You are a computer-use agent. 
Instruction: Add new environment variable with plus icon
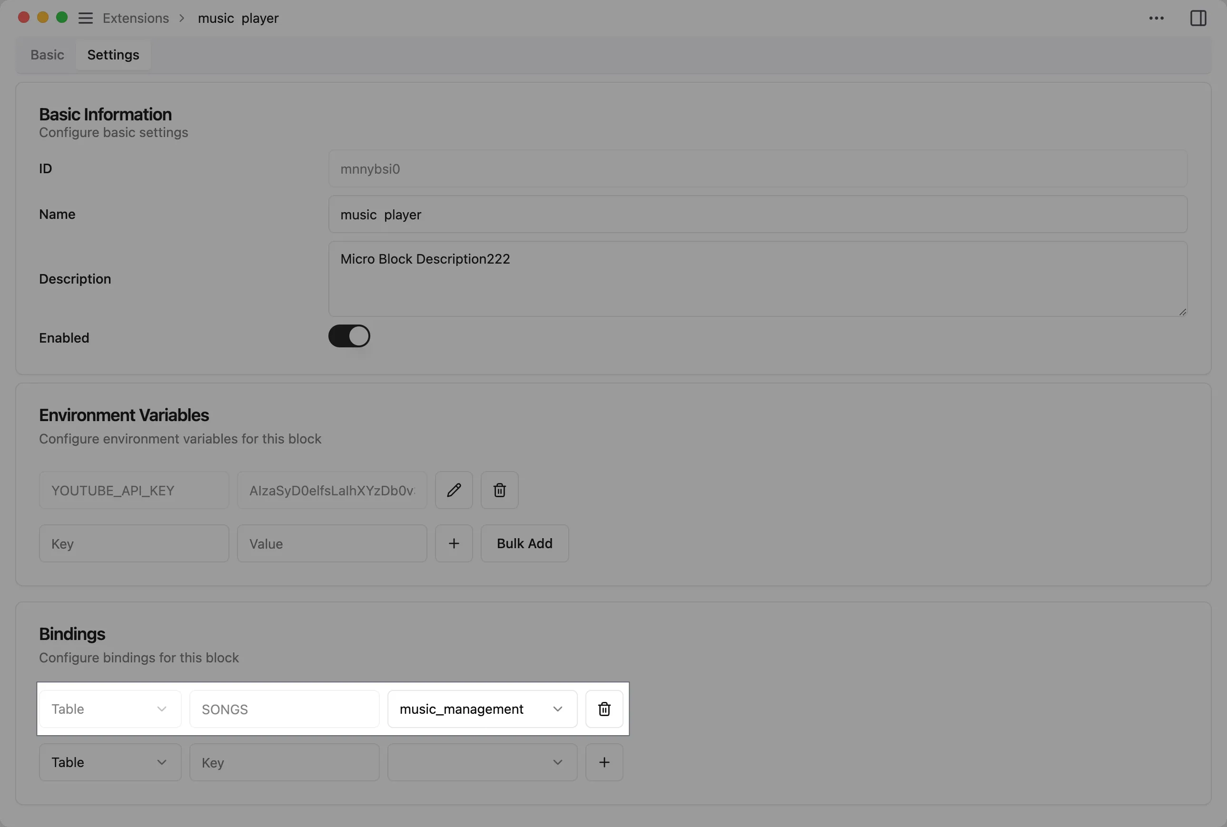click(x=454, y=543)
